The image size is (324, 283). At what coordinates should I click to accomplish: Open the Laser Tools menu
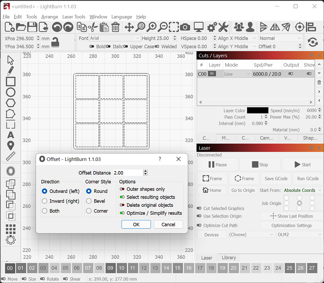point(74,17)
